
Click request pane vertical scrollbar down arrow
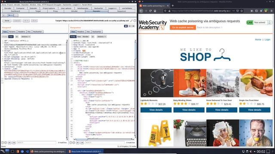[67, 139]
